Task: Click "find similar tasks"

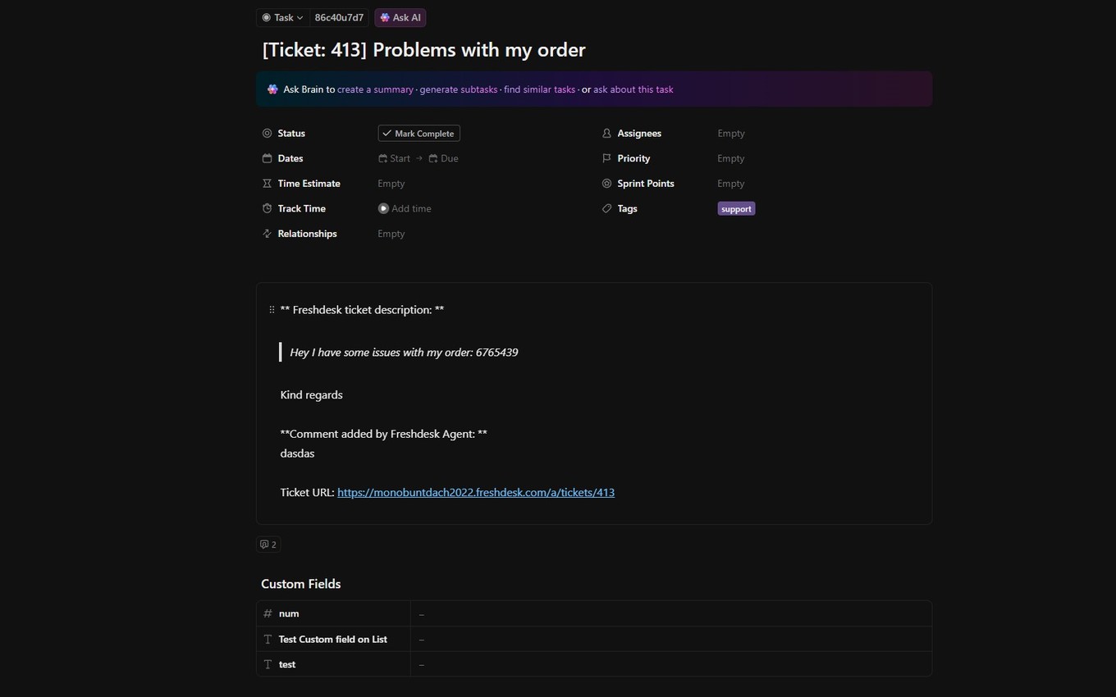Action: [x=539, y=89]
